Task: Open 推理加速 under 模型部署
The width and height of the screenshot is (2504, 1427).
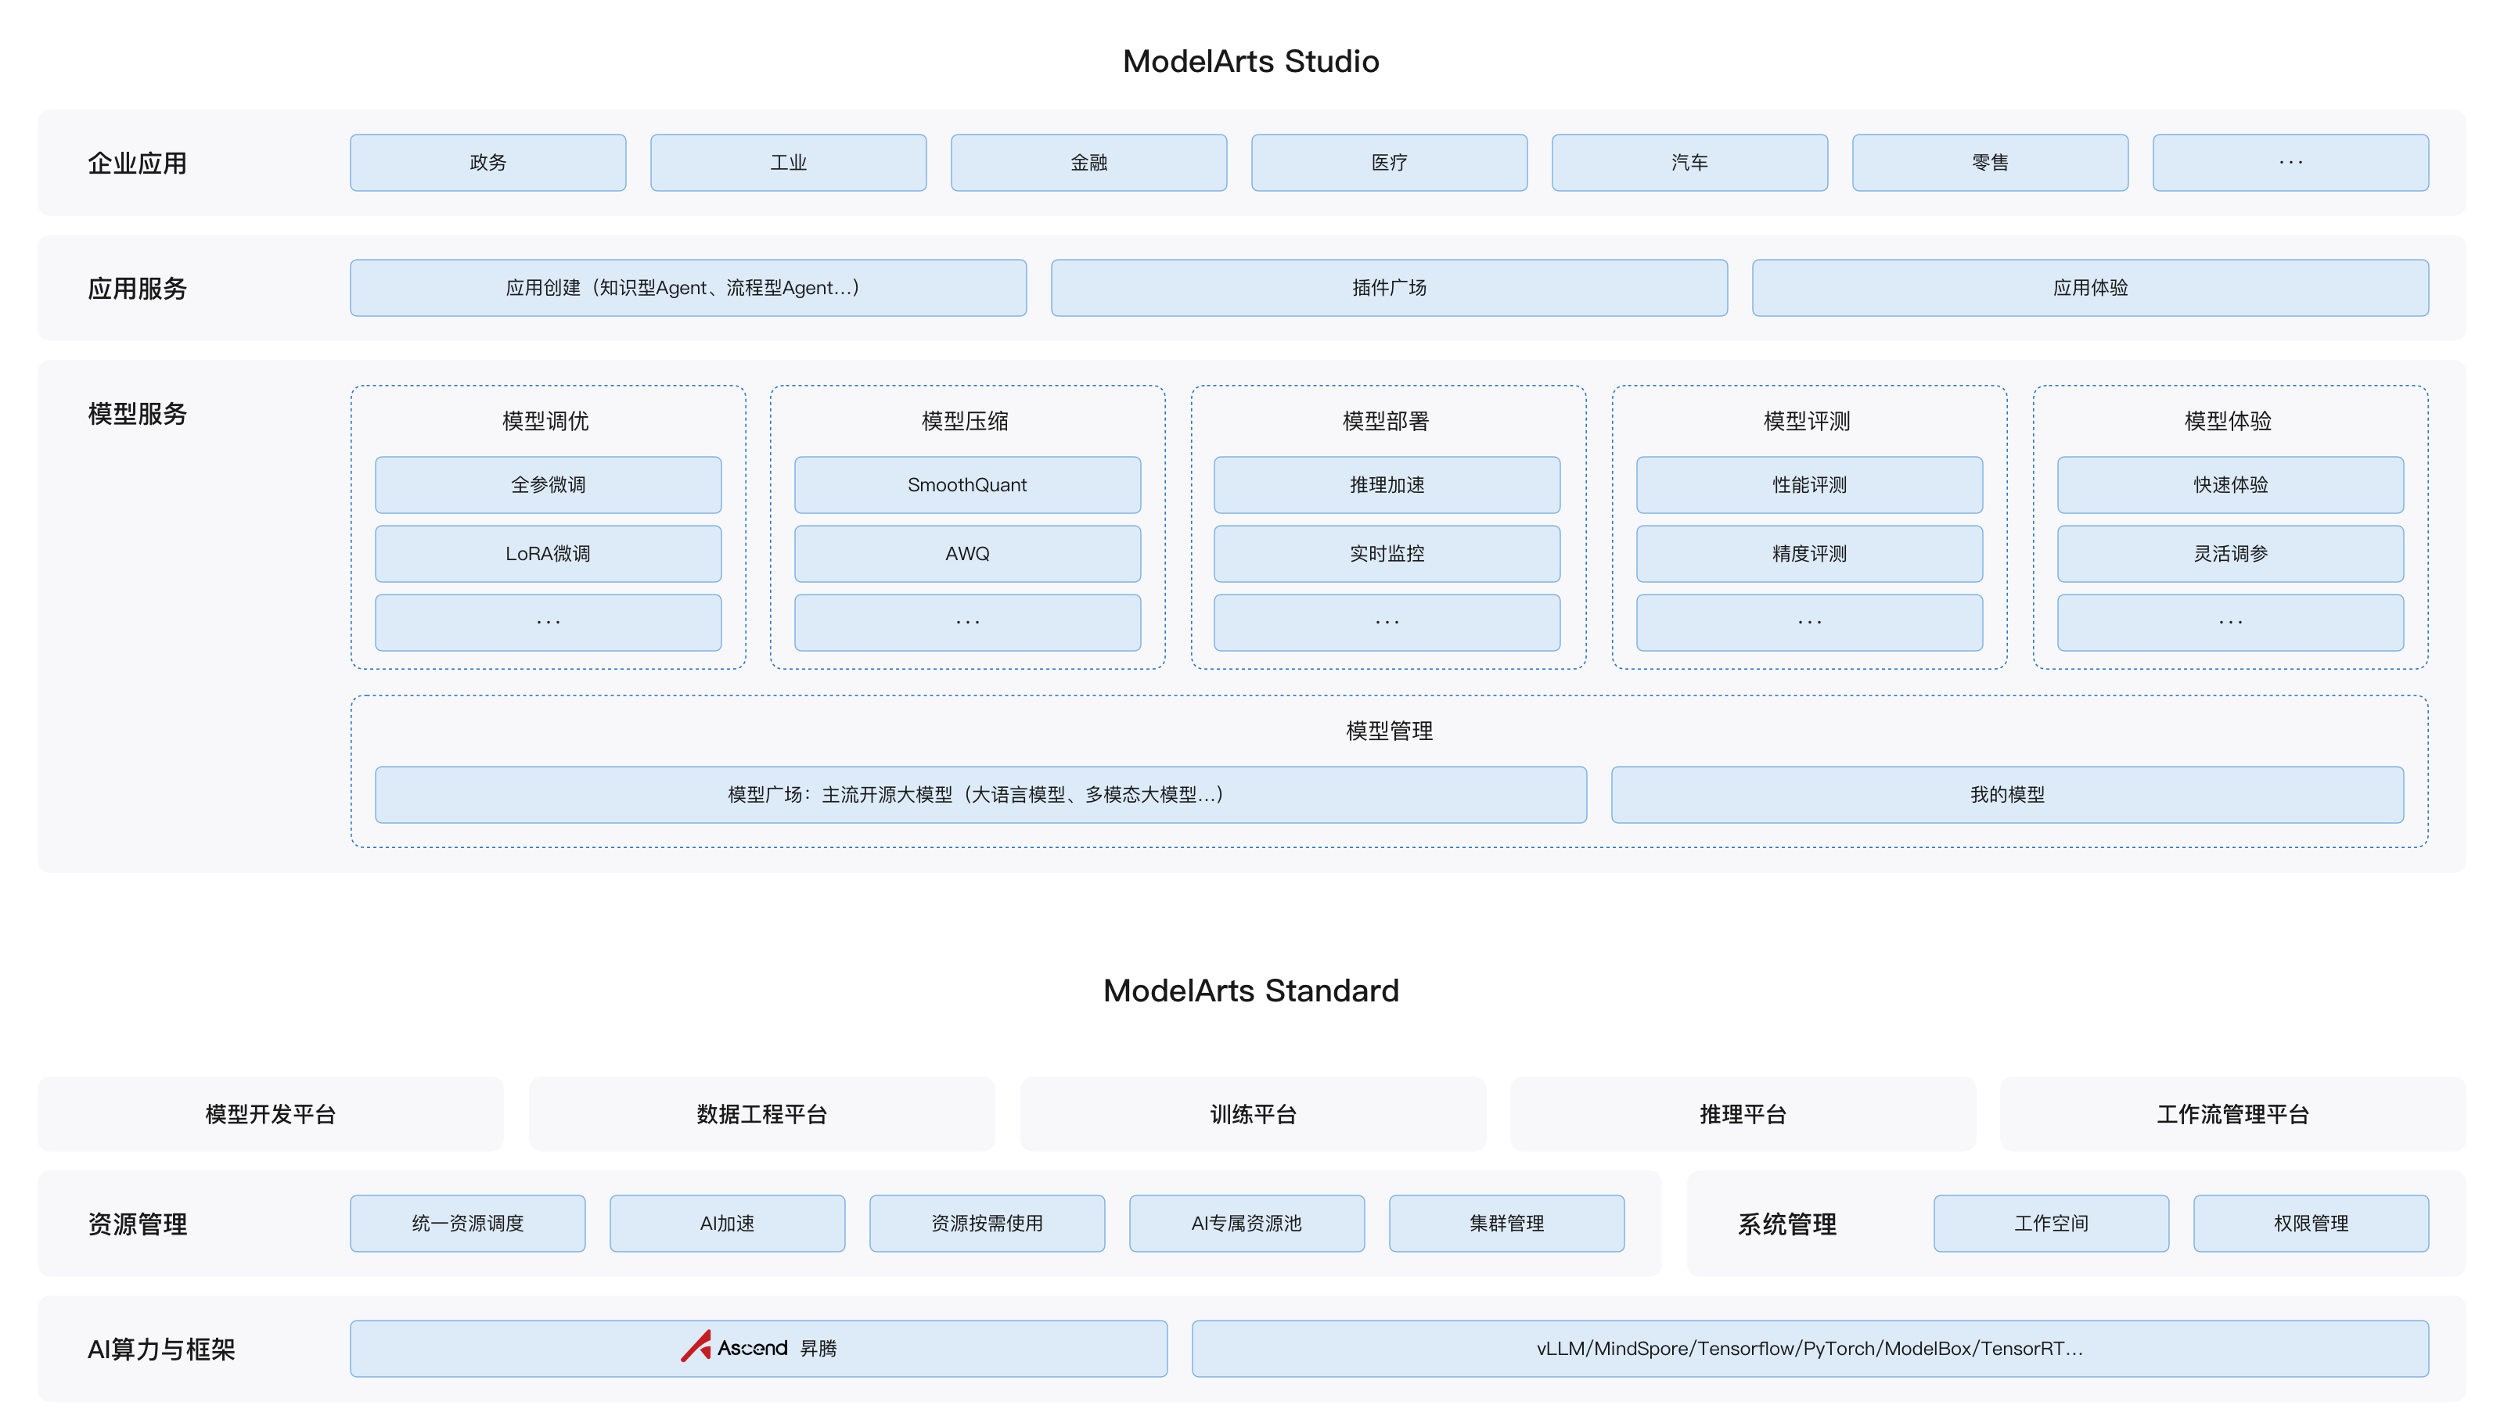Action: pos(1386,484)
